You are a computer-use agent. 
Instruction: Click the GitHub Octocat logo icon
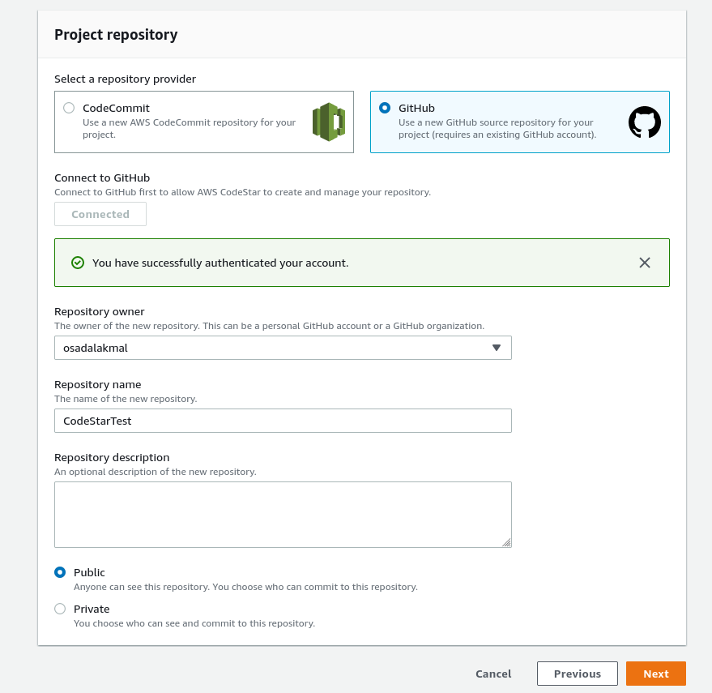pyautogui.click(x=644, y=122)
